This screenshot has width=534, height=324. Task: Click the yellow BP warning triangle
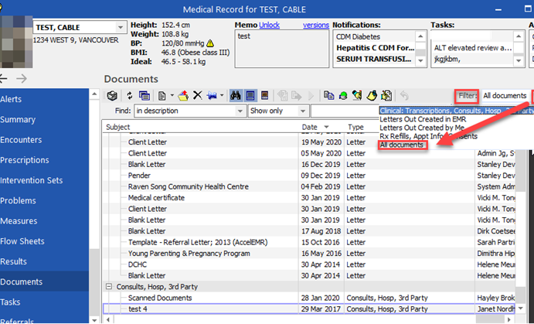pos(210,43)
